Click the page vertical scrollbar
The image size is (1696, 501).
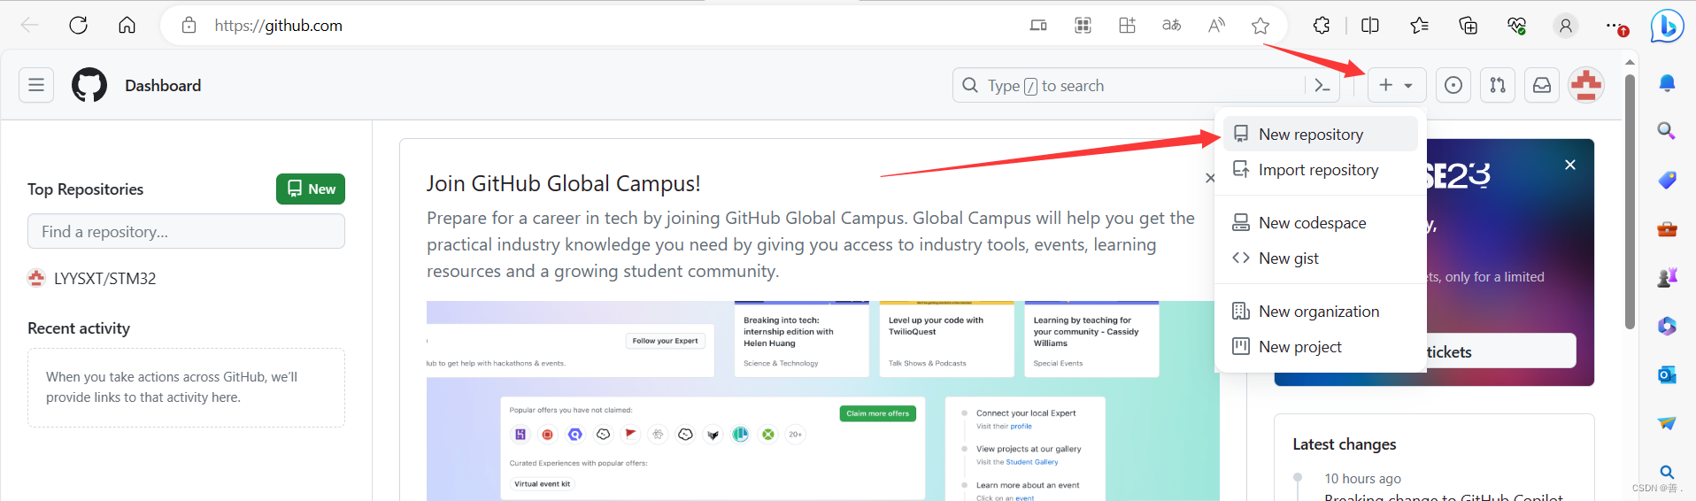pos(1630,204)
